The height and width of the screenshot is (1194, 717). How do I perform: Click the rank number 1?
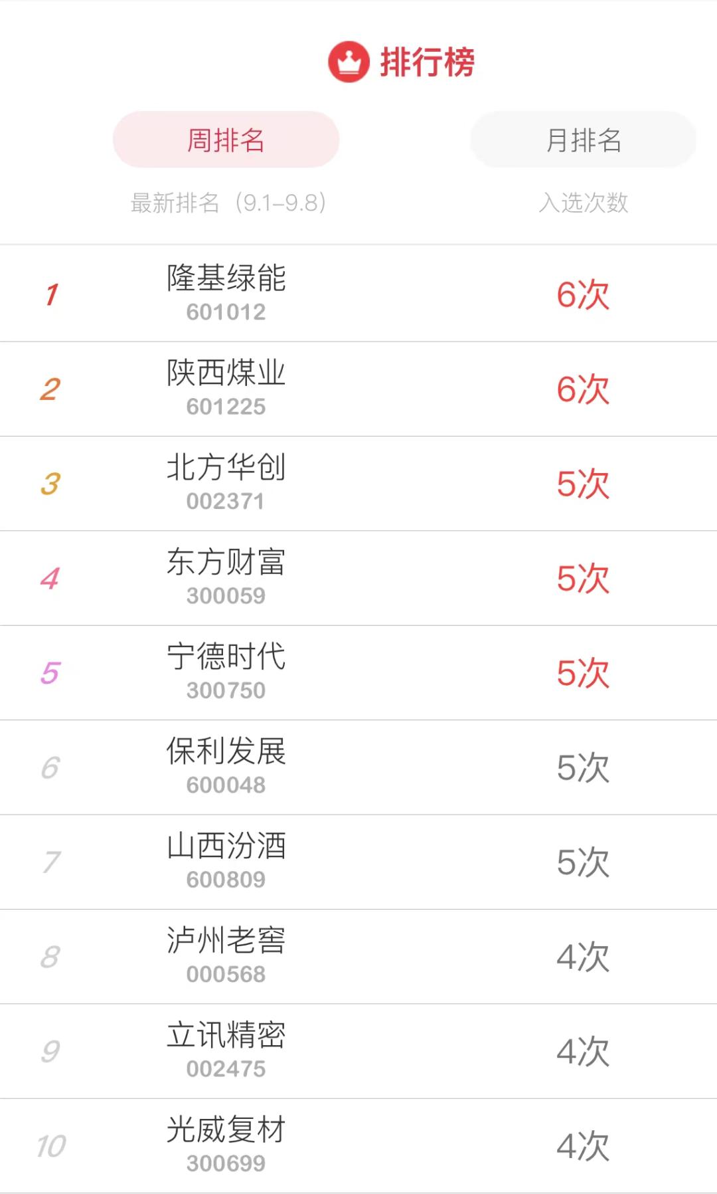[x=53, y=294]
